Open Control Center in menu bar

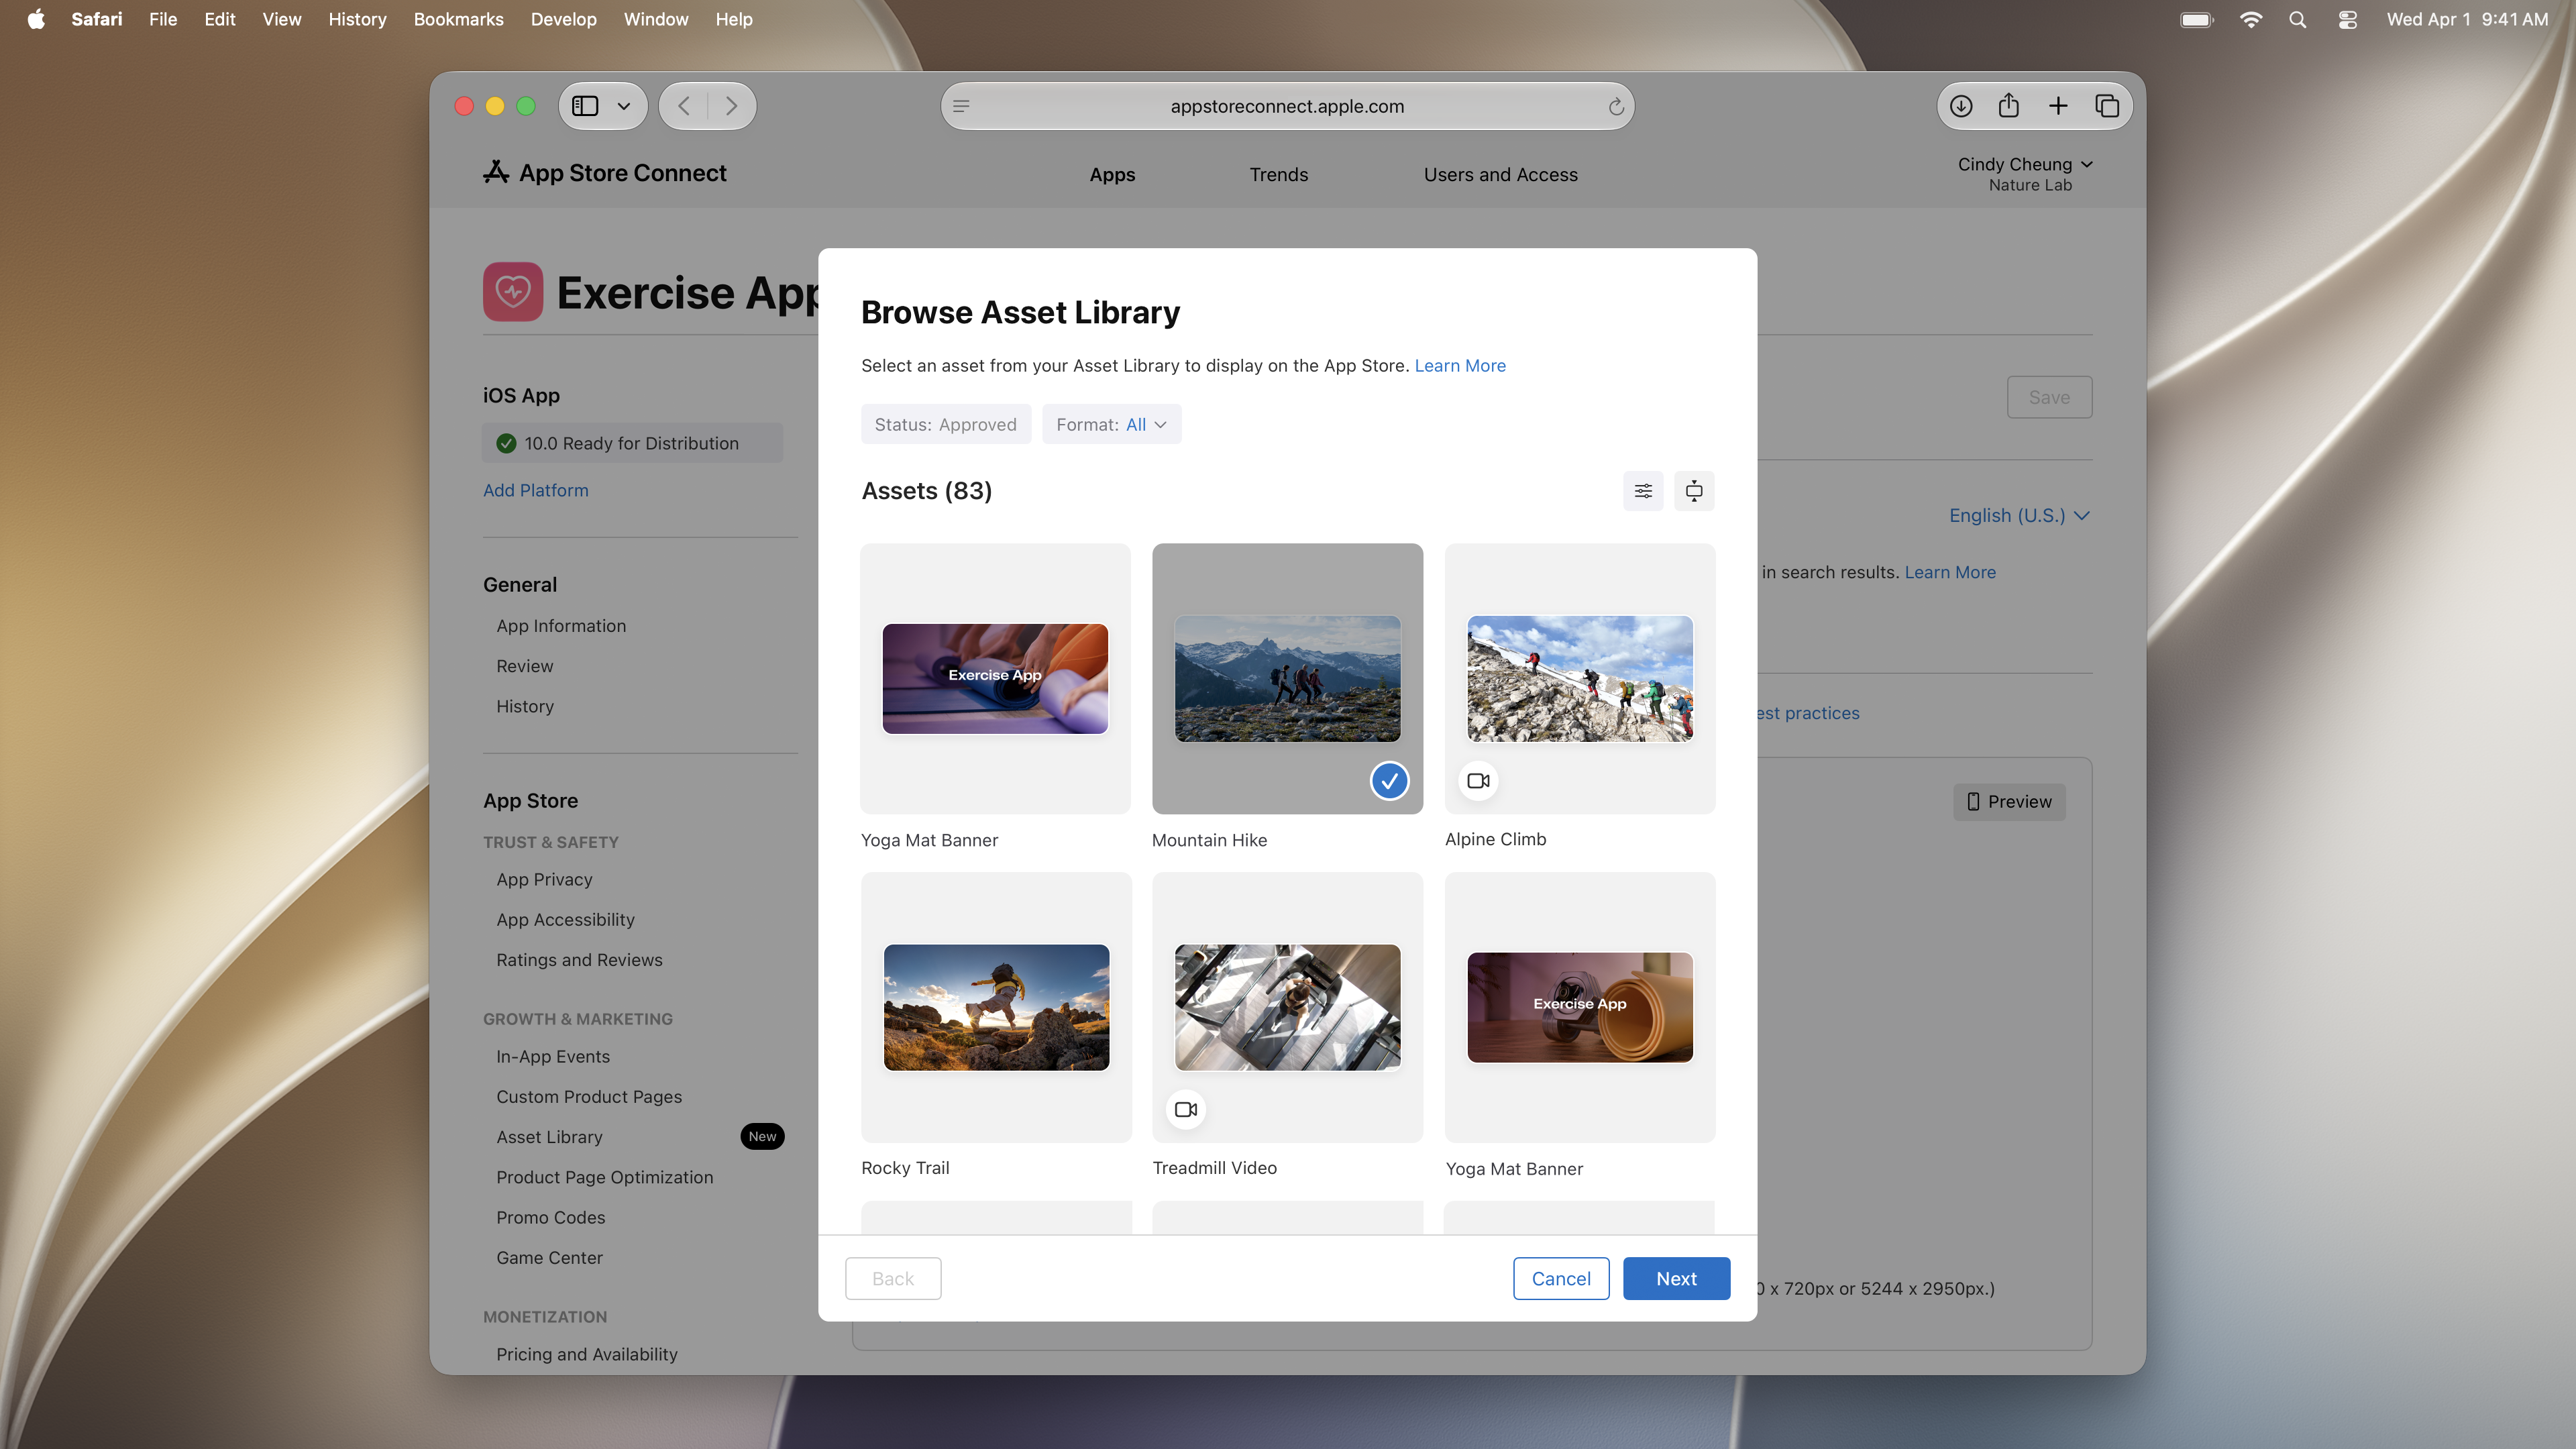(2348, 20)
